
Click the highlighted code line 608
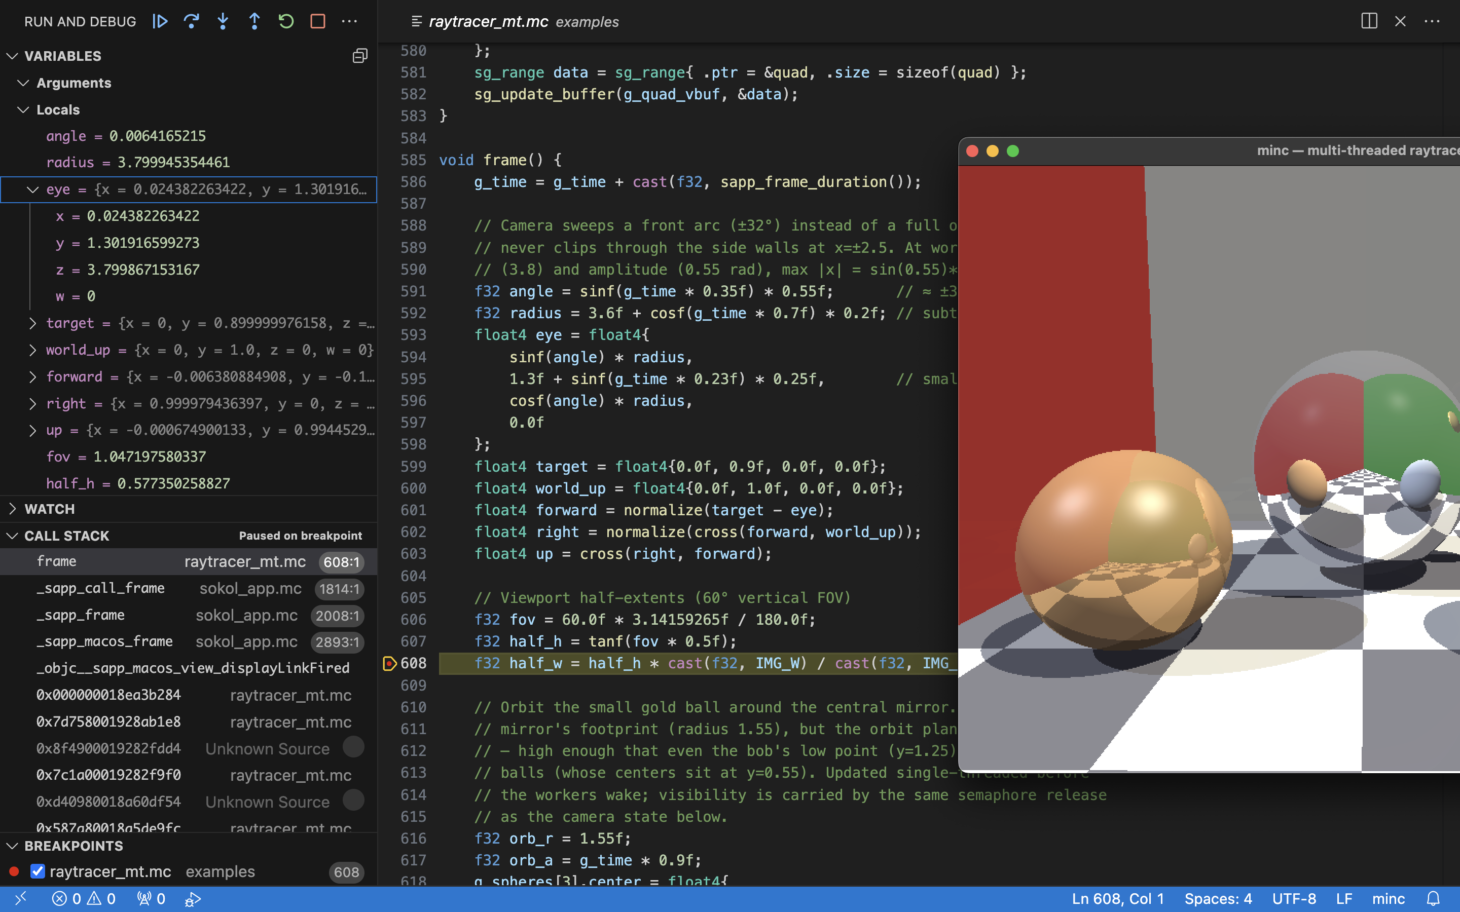coord(698,664)
